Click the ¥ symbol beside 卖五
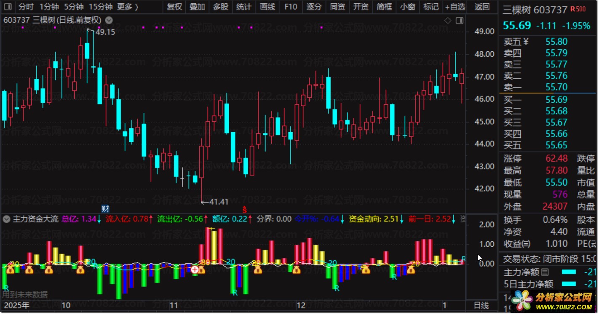Image resolution: width=599 pixels, height=314 pixels. point(525,41)
